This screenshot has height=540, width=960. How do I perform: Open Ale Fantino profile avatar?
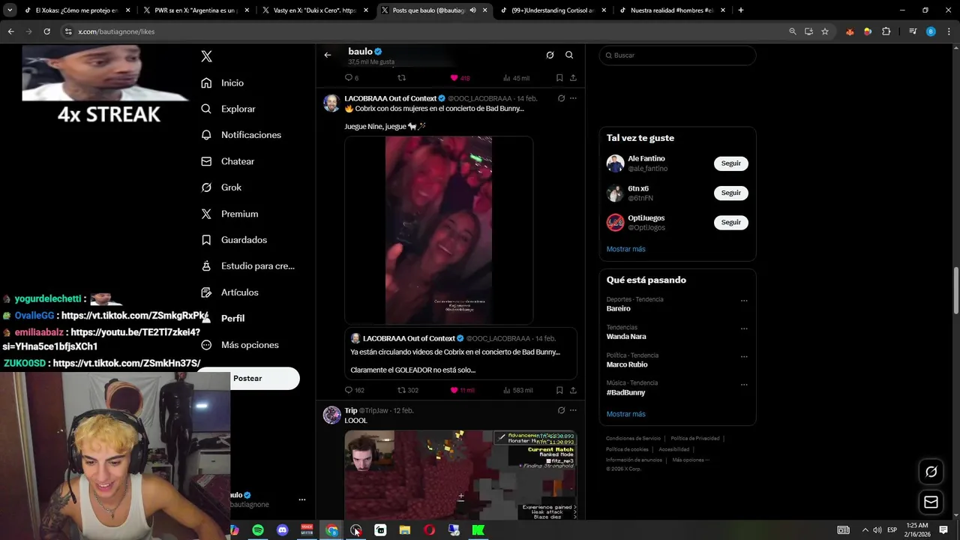coord(615,163)
